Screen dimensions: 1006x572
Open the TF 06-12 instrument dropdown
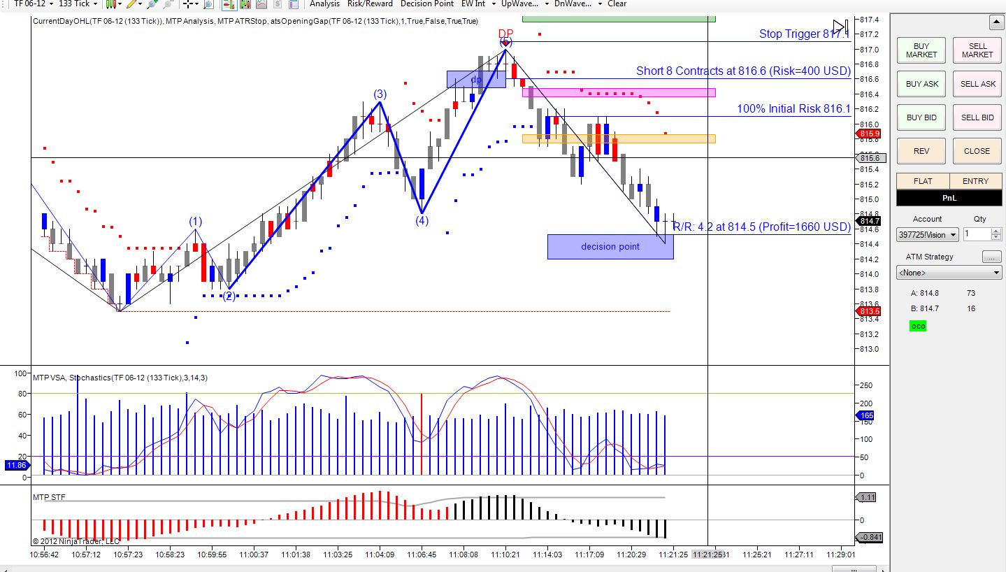32,3
